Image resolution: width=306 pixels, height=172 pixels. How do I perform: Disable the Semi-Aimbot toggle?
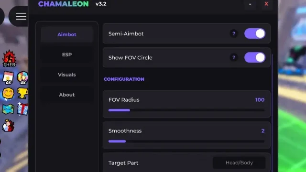[255, 33]
